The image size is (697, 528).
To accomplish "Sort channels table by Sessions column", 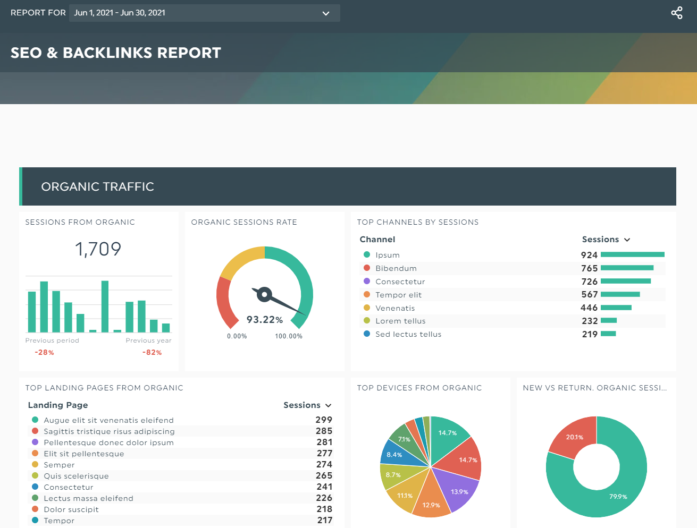I will pyautogui.click(x=606, y=240).
